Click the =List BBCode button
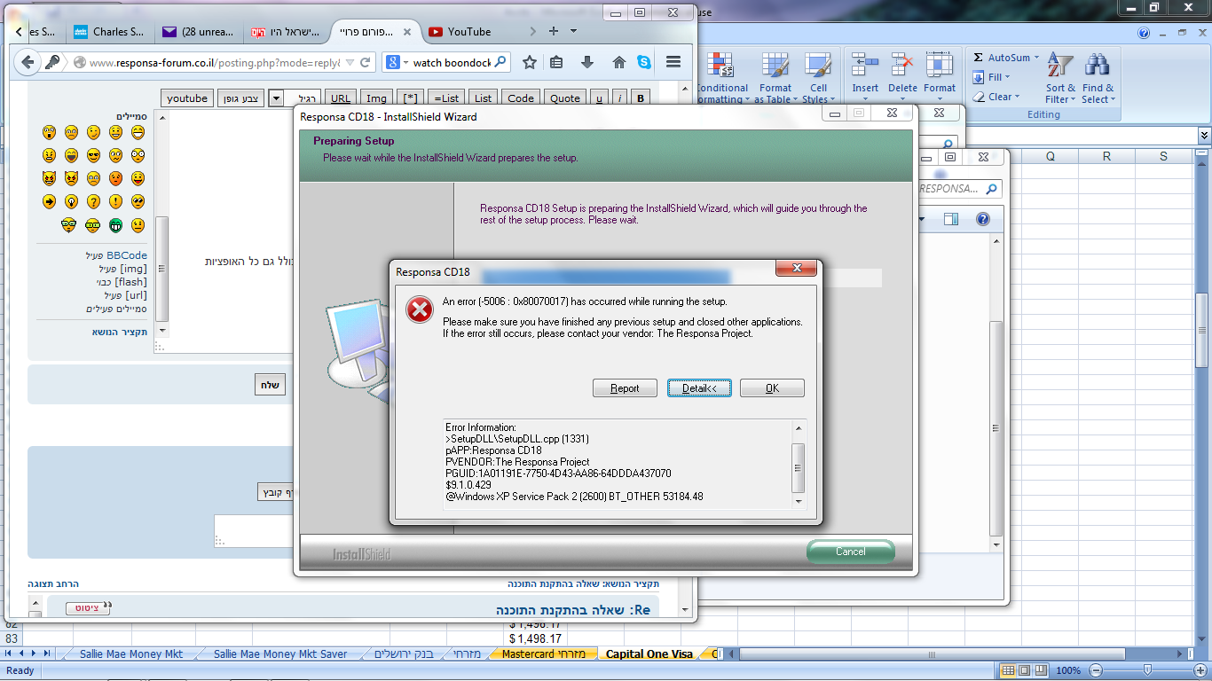 pos(445,98)
